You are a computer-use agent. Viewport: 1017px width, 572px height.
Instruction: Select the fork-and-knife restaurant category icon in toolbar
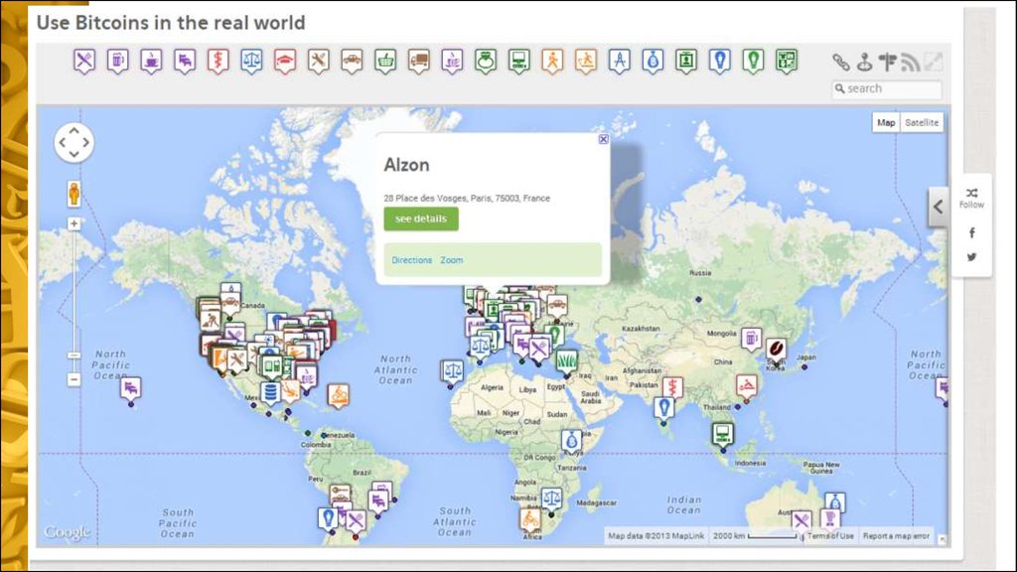84,61
